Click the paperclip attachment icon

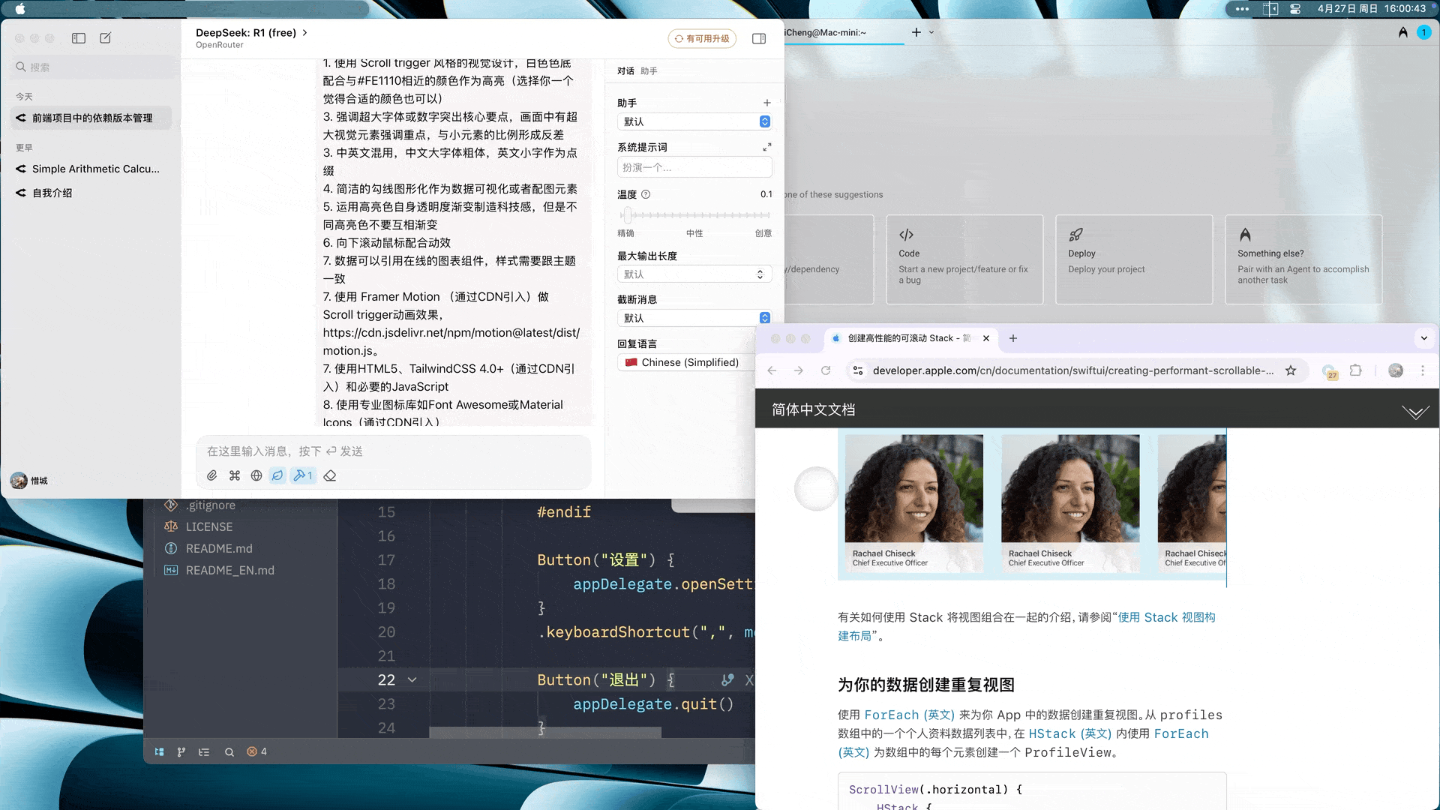point(212,475)
